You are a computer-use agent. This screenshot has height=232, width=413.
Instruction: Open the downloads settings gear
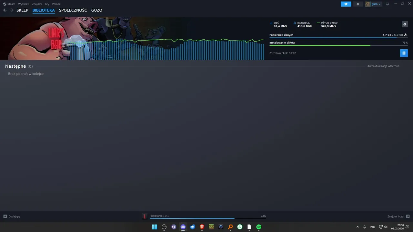405,24
